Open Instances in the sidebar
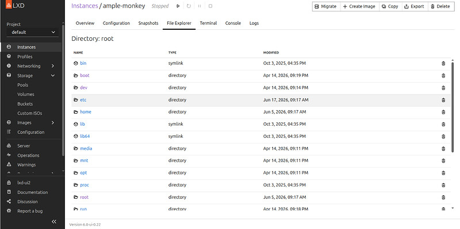The image size is (460, 229). pyautogui.click(x=31, y=47)
